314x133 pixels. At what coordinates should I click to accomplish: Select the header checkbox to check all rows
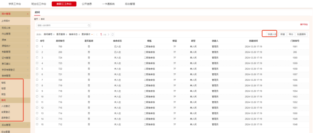coord(37,41)
